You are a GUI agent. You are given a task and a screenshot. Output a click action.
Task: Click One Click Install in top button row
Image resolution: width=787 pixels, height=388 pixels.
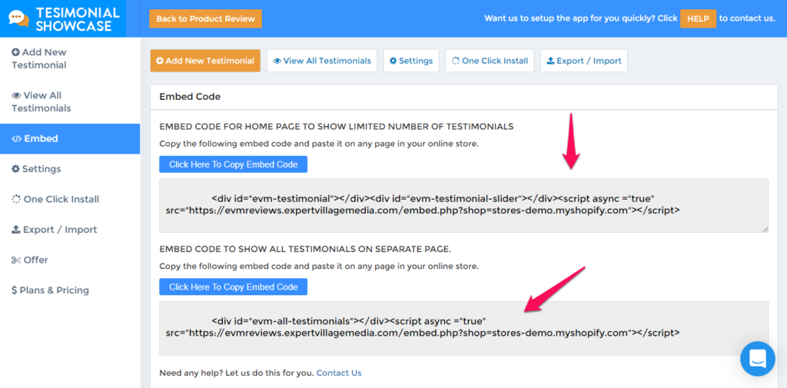[490, 61]
